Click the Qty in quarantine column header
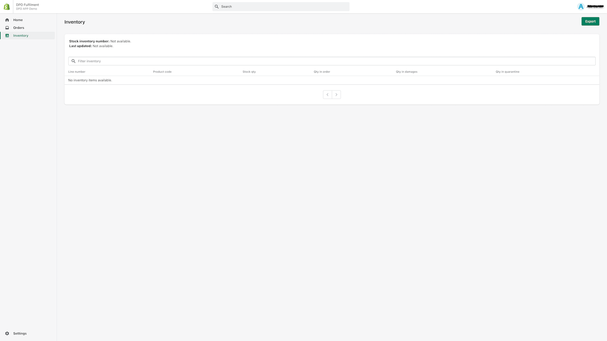This screenshot has height=341, width=607. pos(508,72)
